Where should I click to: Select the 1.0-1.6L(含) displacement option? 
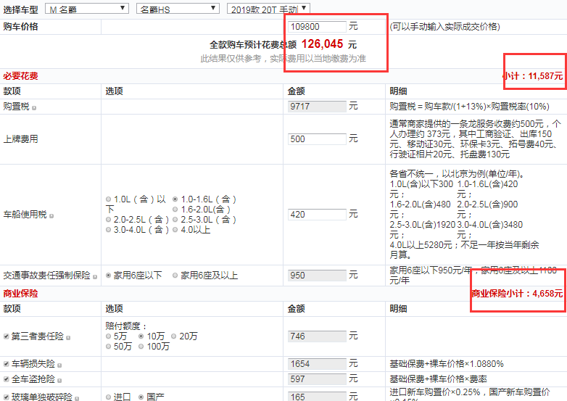(x=175, y=199)
